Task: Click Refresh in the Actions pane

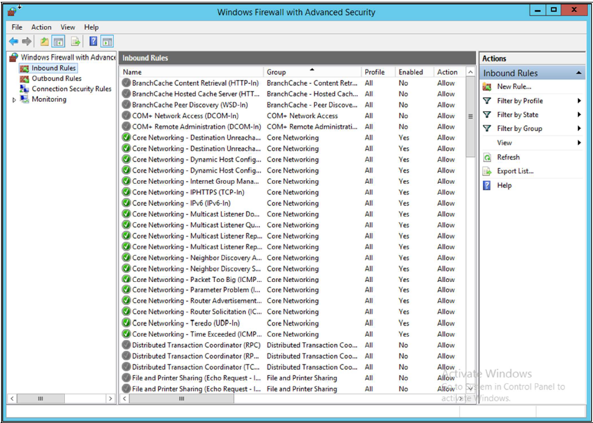Action: pos(508,157)
